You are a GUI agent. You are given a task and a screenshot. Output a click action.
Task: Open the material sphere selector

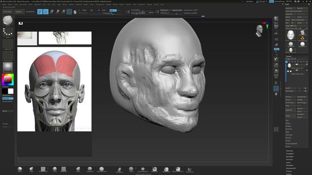tap(8, 67)
